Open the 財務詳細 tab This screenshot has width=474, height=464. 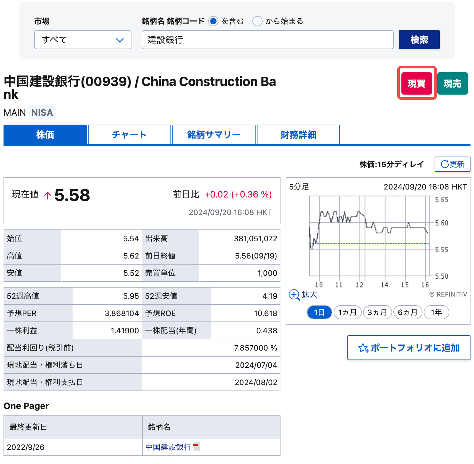298,135
